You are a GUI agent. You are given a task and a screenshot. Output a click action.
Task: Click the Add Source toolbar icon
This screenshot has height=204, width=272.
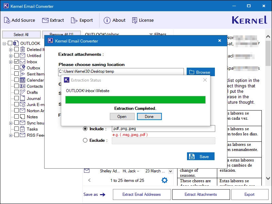click(x=7, y=20)
